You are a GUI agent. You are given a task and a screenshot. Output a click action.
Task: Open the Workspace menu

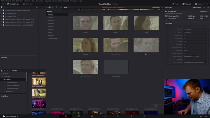tap(74, 1)
